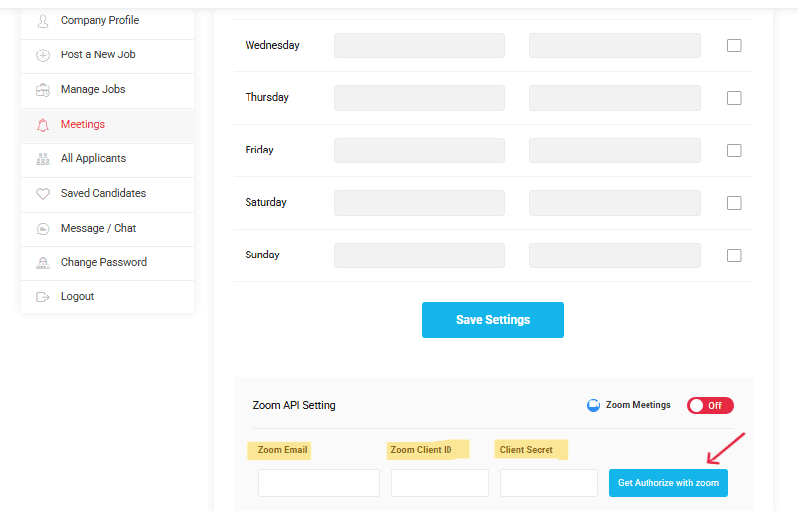
Task: Click Wednesday end time field
Action: [x=614, y=46]
